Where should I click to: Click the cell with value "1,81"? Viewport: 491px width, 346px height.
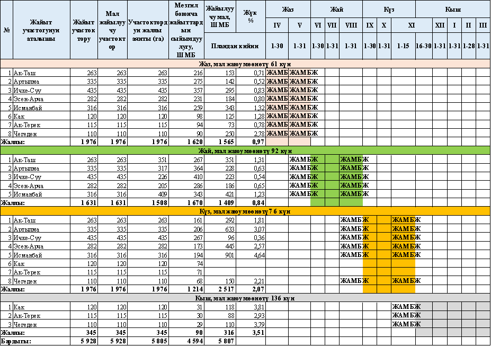[x=251, y=220]
